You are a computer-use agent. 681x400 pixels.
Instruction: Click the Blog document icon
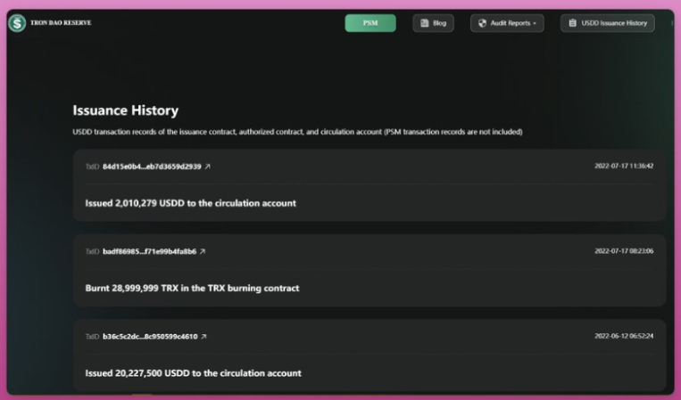424,23
